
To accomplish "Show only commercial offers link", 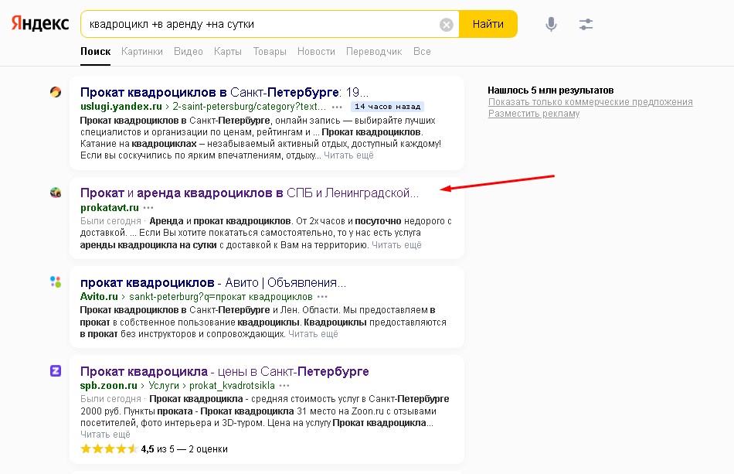I will click(590, 101).
